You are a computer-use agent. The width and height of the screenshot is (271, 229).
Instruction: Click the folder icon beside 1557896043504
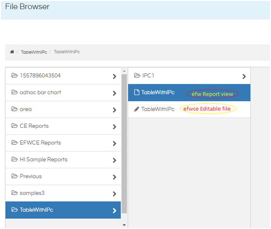pyautogui.click(x=15, y=75)
